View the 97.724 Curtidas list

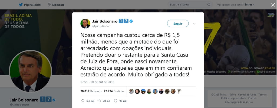[x=114, y=91]
